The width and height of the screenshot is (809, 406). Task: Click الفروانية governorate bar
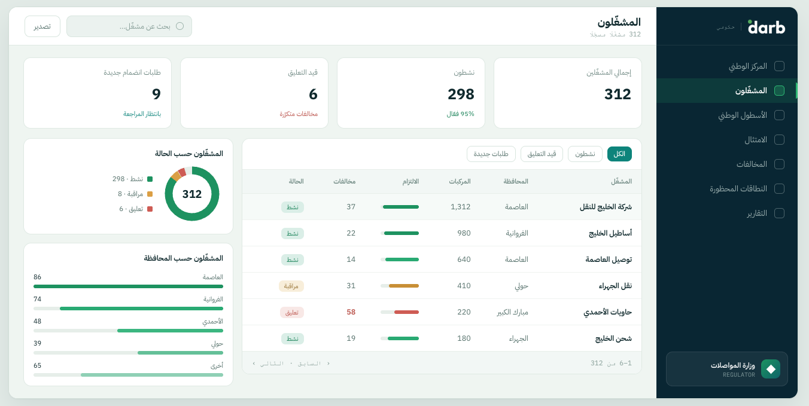(128, 309)
